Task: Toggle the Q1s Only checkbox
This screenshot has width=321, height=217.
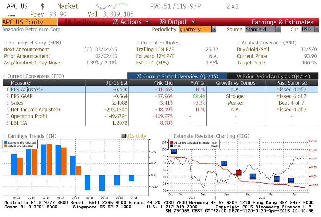Action: coord(123,136)
